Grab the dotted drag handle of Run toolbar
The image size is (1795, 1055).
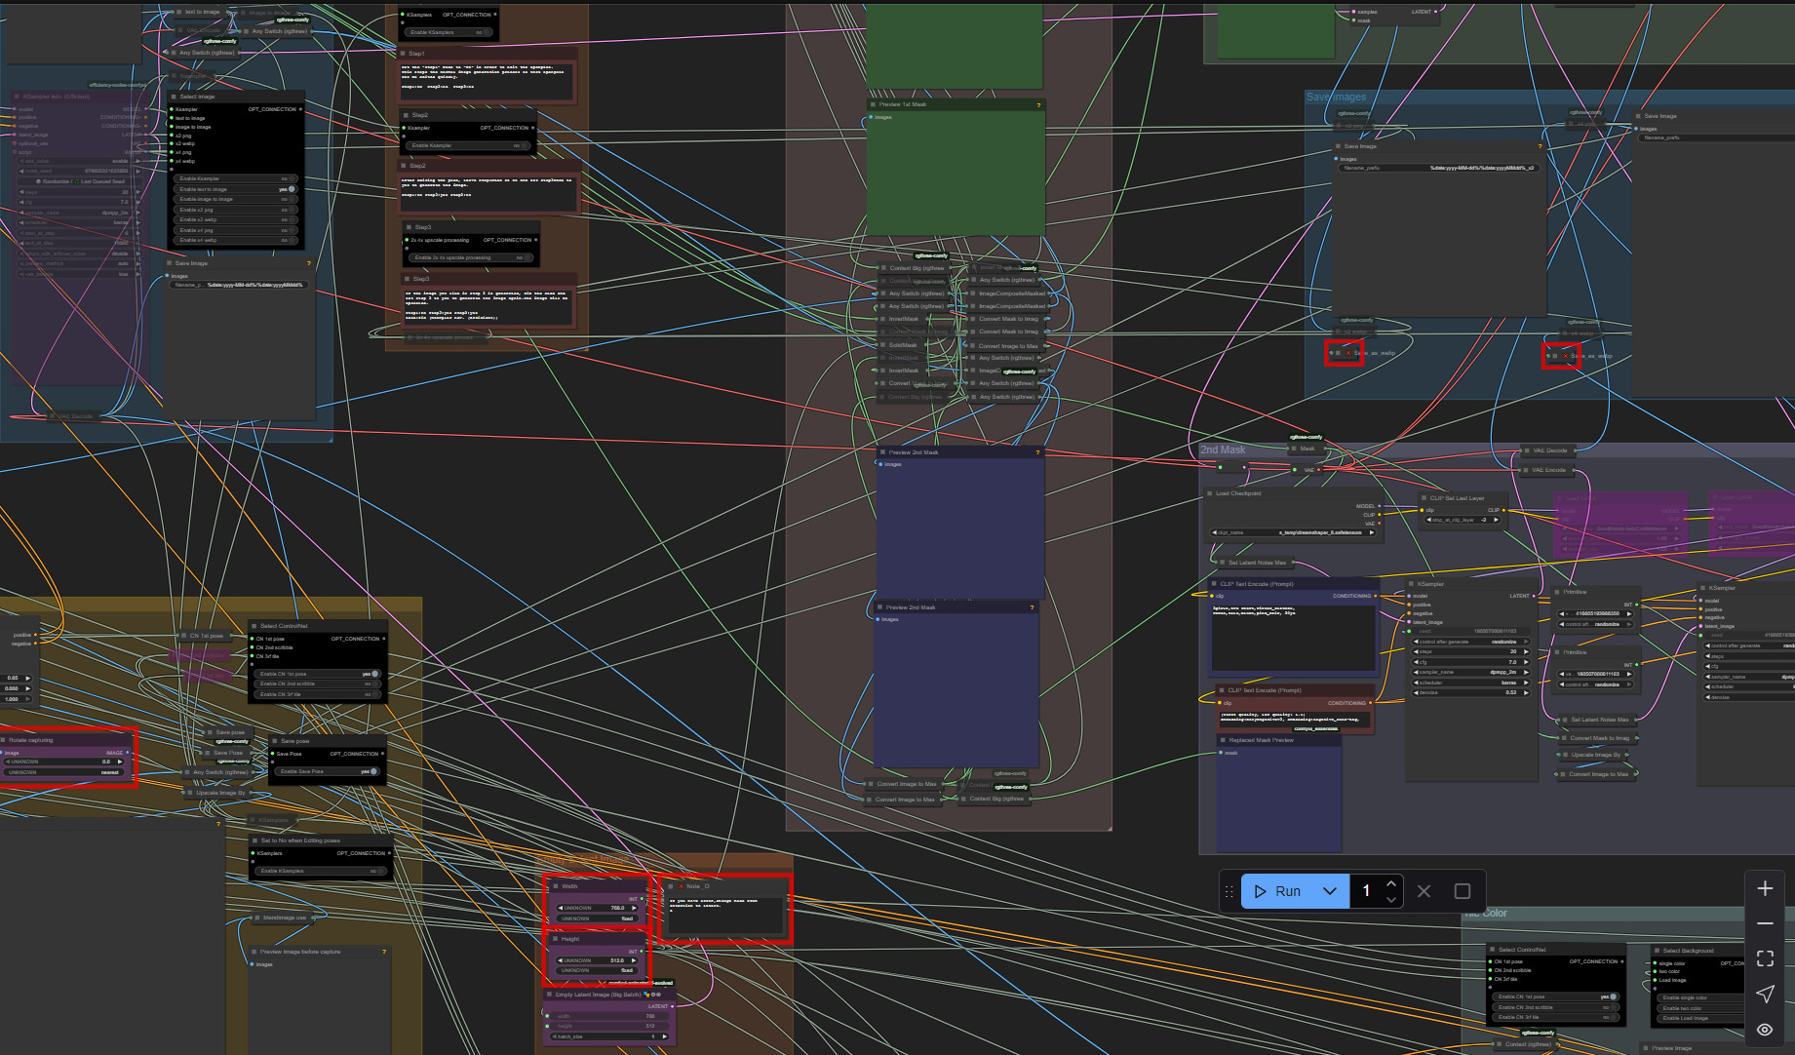pyautogui.click(x=1229, y=891)
